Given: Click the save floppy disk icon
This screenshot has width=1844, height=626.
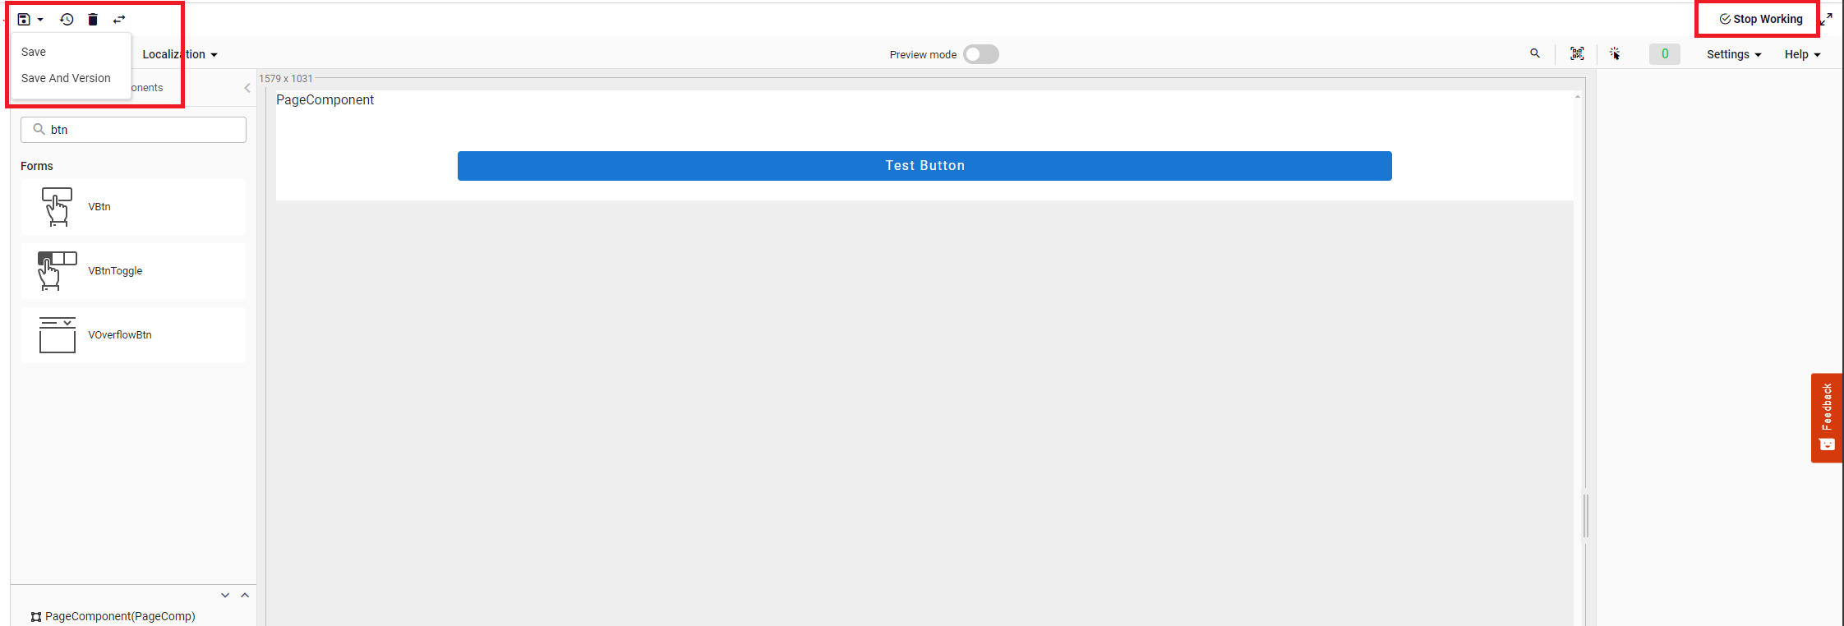Looking at the screenshot, I should tap(24, 19).
